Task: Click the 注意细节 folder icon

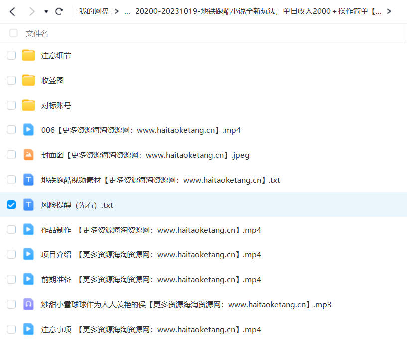Action: point(28,55)
